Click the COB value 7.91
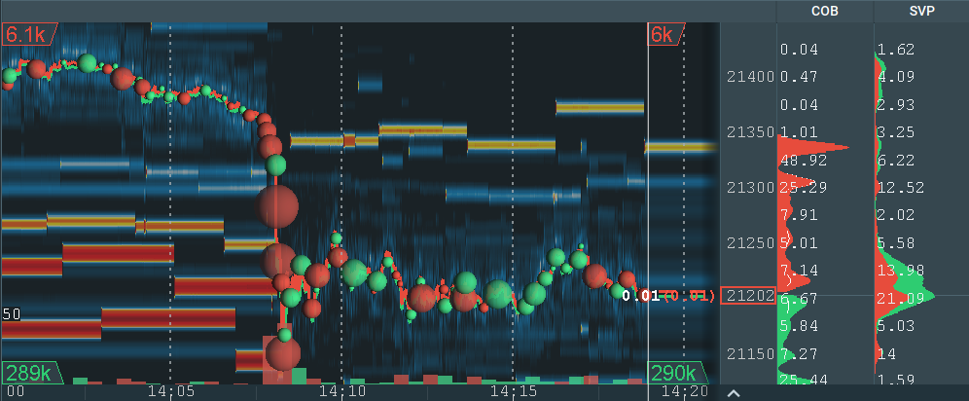Viewport: 969px width, 401px height. point(799,215)
